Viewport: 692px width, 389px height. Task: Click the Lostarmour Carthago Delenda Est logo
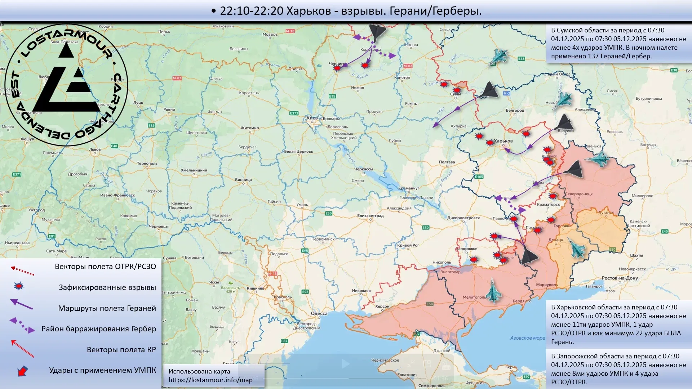tap(66, 85)
